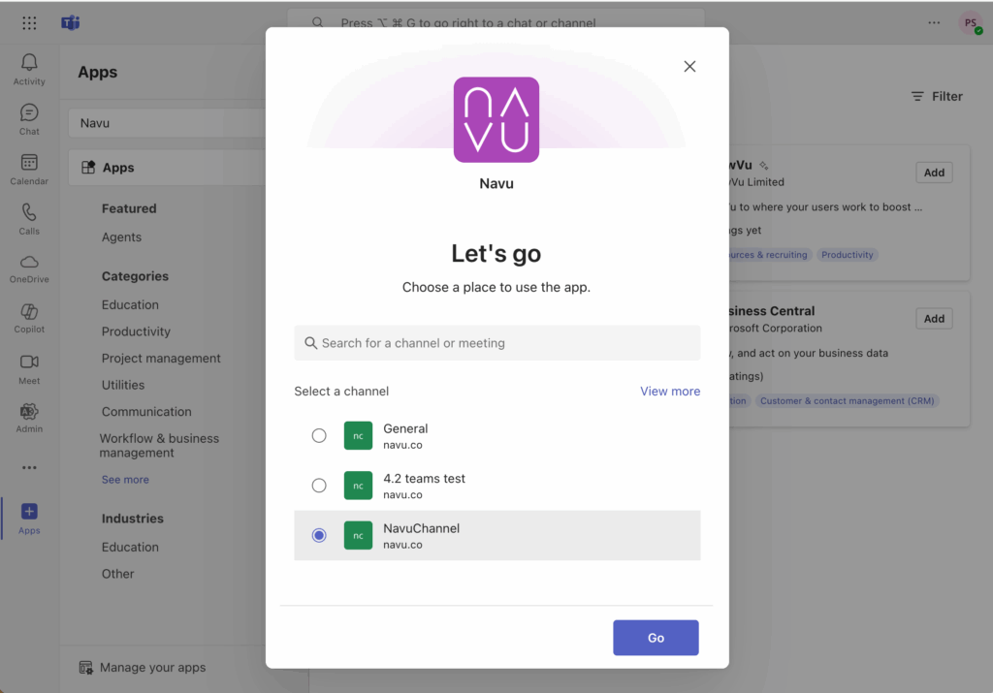This screenshot has width=993, height=693.
Task: Expand categories with See more
Action: coord(125,480)
